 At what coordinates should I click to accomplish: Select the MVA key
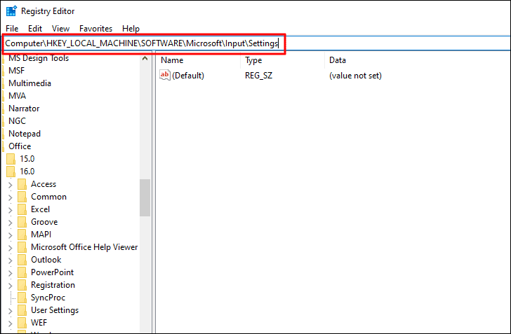pos(18,96)
